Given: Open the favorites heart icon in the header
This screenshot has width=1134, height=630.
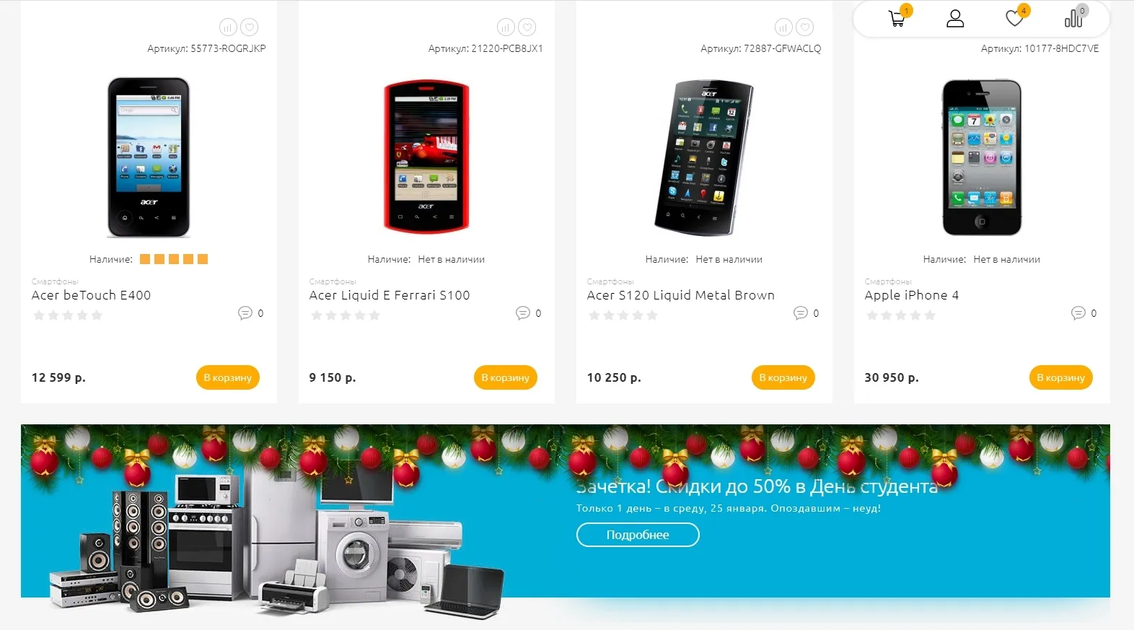Looking at the screenshot, I should [1015, 19].
